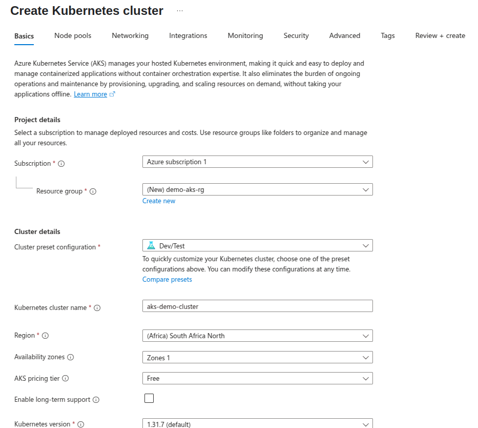Expand the Subscription dropdown
The width and height of the screenshot is (478, 428).
[258, 162]
